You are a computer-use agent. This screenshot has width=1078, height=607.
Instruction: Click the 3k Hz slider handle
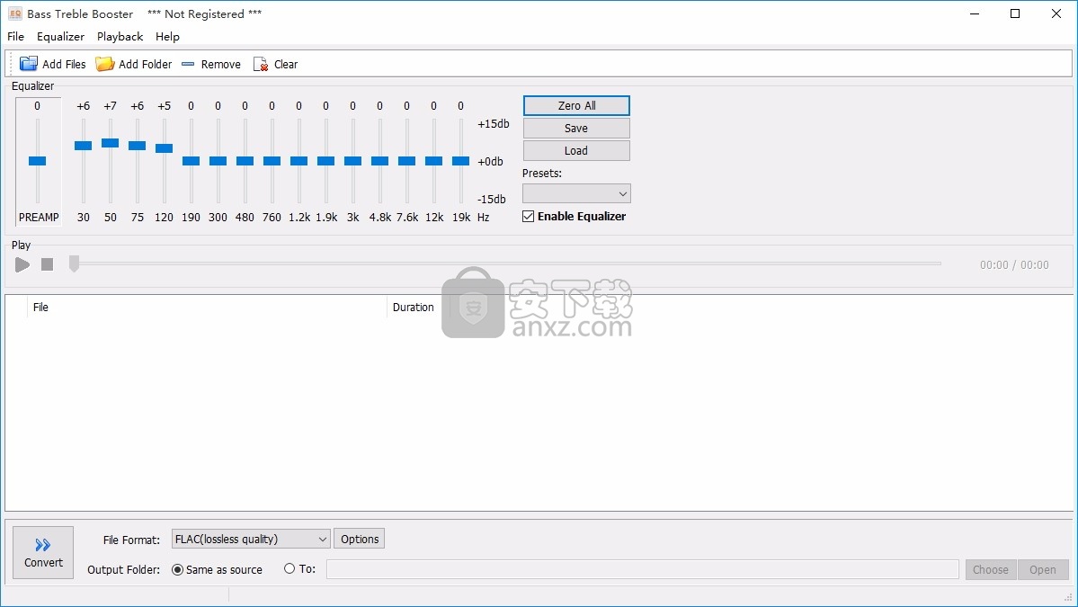coord(352,161)
